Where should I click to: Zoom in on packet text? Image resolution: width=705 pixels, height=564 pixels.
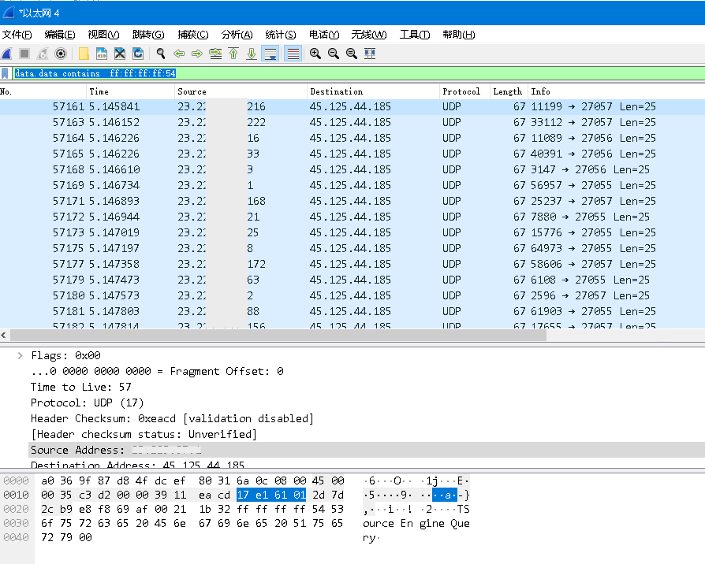[x=315, y=54]
